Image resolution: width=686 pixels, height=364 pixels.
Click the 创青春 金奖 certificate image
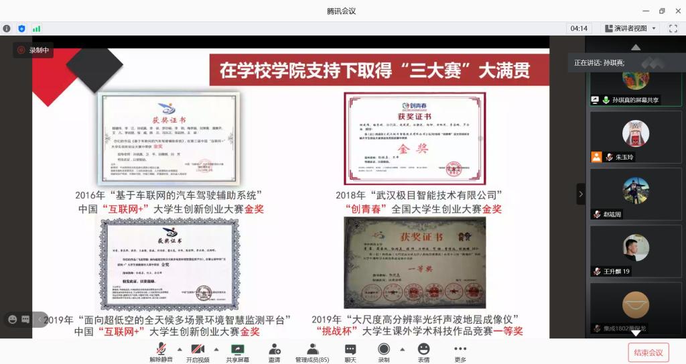coord(415,138)
